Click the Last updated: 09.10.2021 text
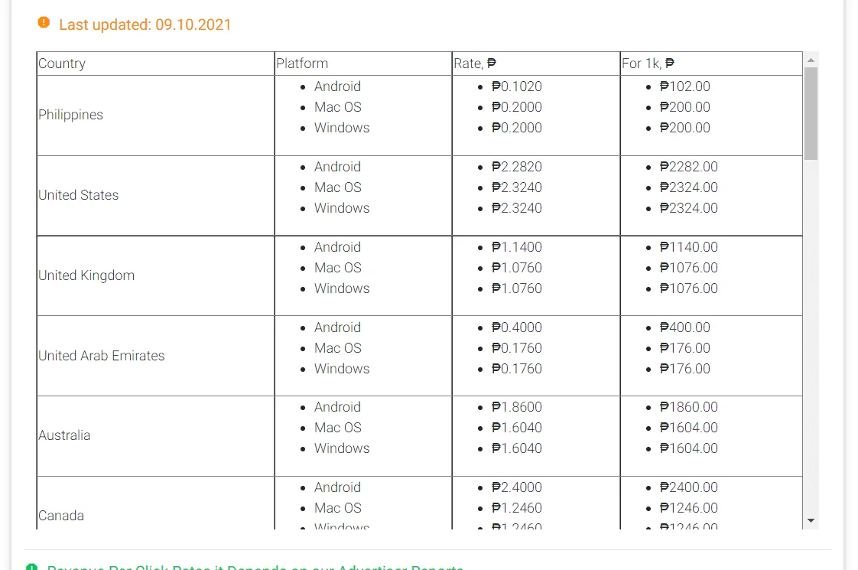The width and height of the screenshot is (858, 570). point(145,24)
